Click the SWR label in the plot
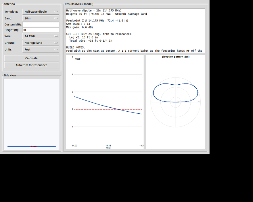 [78, 59]
